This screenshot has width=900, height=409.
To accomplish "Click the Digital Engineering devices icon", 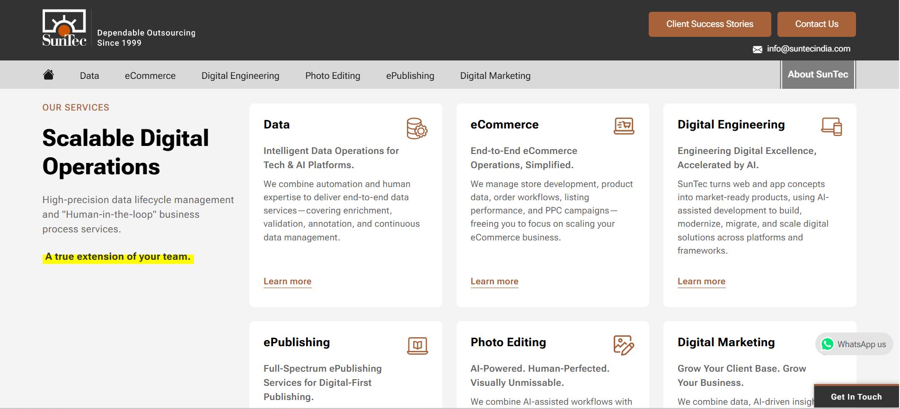I will [x=831, y=127].
